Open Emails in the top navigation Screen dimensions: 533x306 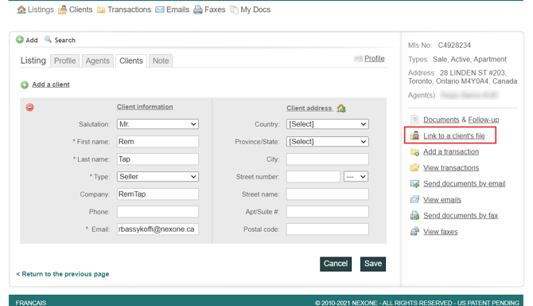tap(177, 10)
